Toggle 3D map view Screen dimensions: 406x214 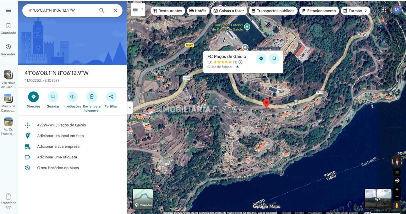pyautogui.click(x=397, y=172)
